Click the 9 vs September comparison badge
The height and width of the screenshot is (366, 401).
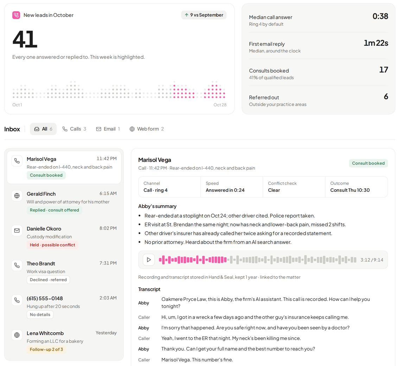coord(204,15)
